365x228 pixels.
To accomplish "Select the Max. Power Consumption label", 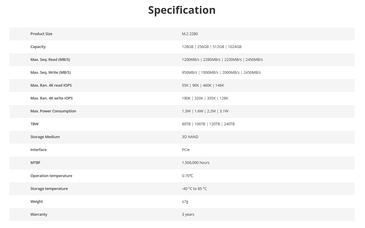I will pyautogui.click(x=53, y=111).
